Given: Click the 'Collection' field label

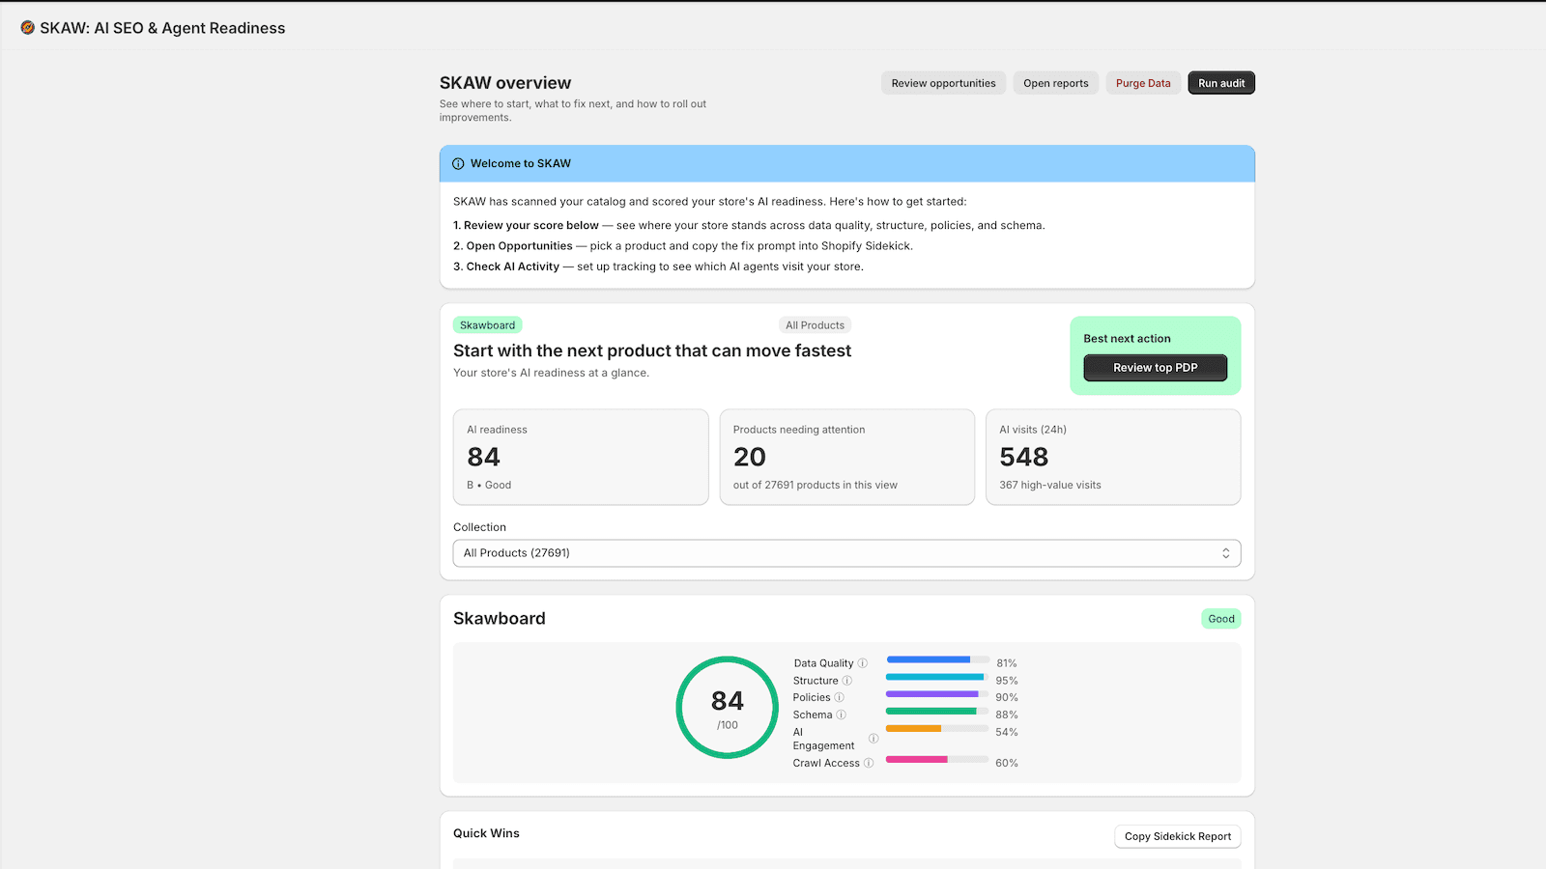Looking at the screenshot, I should click(479, 527).
